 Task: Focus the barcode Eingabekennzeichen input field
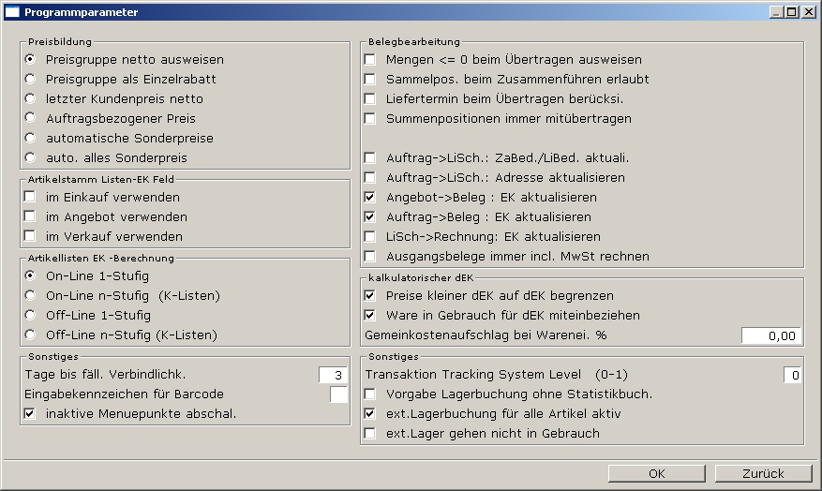(x=338, y=394)
